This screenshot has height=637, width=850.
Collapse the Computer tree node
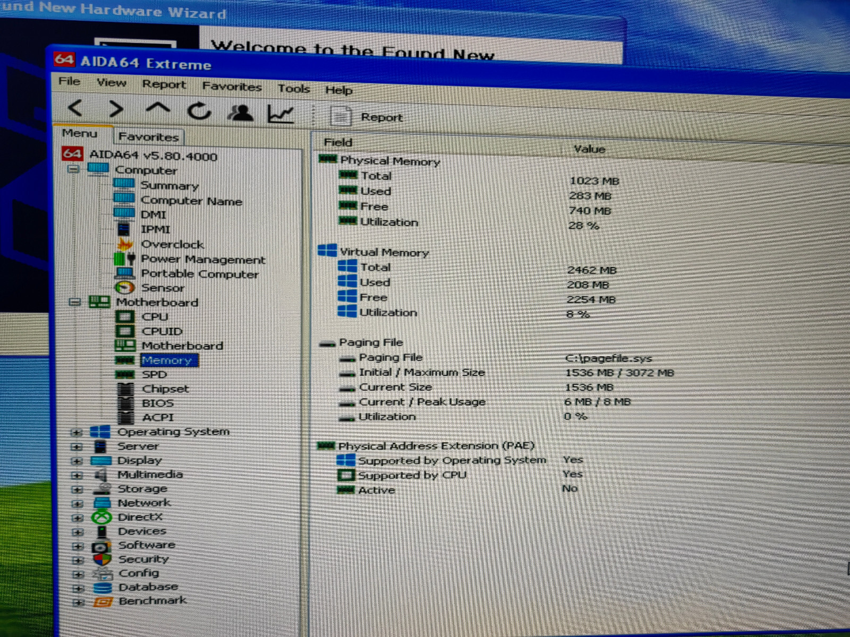[73, 169]
